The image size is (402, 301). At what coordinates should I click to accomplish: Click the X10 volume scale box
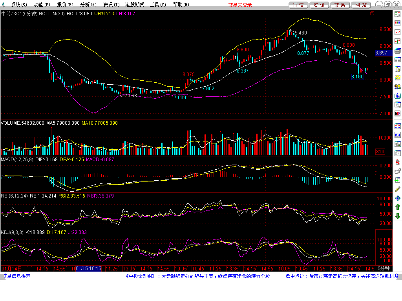click(380, 152)
